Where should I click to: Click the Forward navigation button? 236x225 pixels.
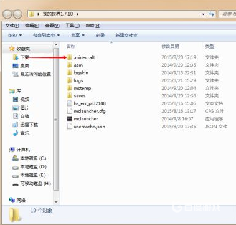click(17, 14)
